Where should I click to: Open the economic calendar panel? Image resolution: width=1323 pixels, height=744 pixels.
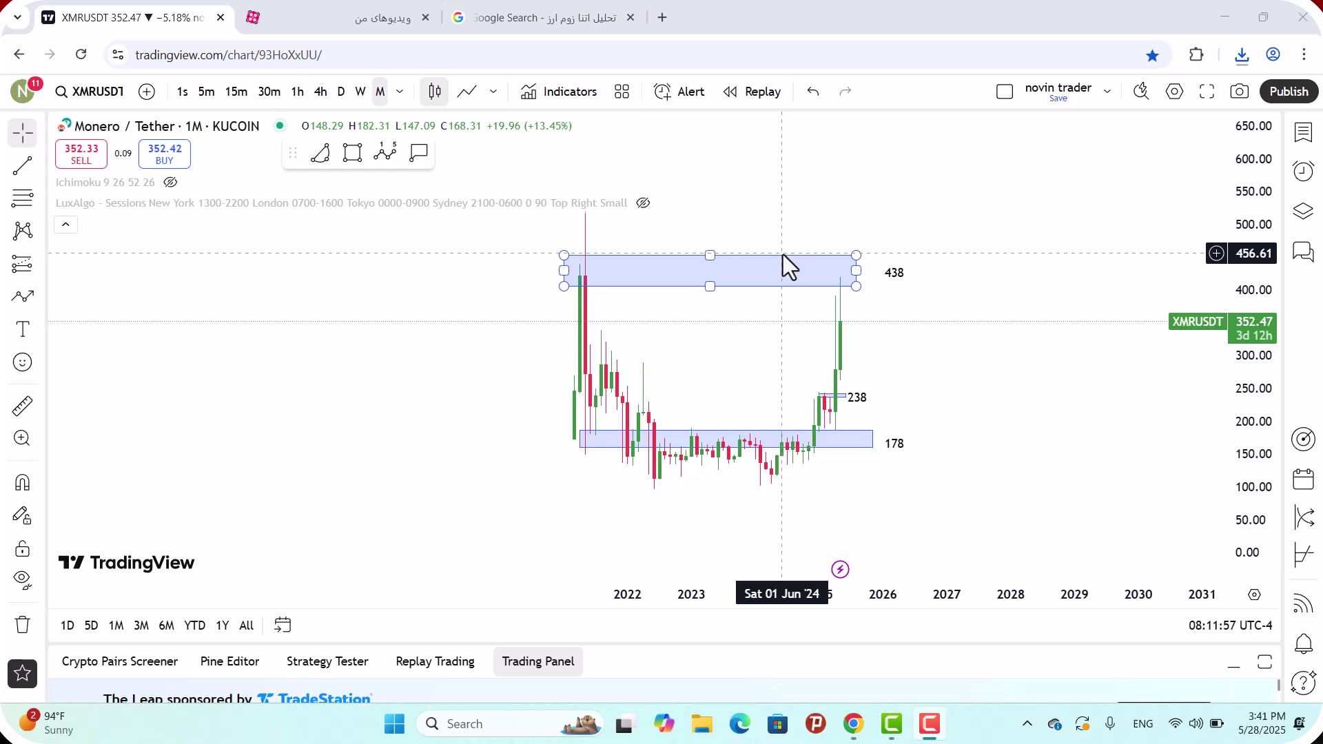(1303, 479)
